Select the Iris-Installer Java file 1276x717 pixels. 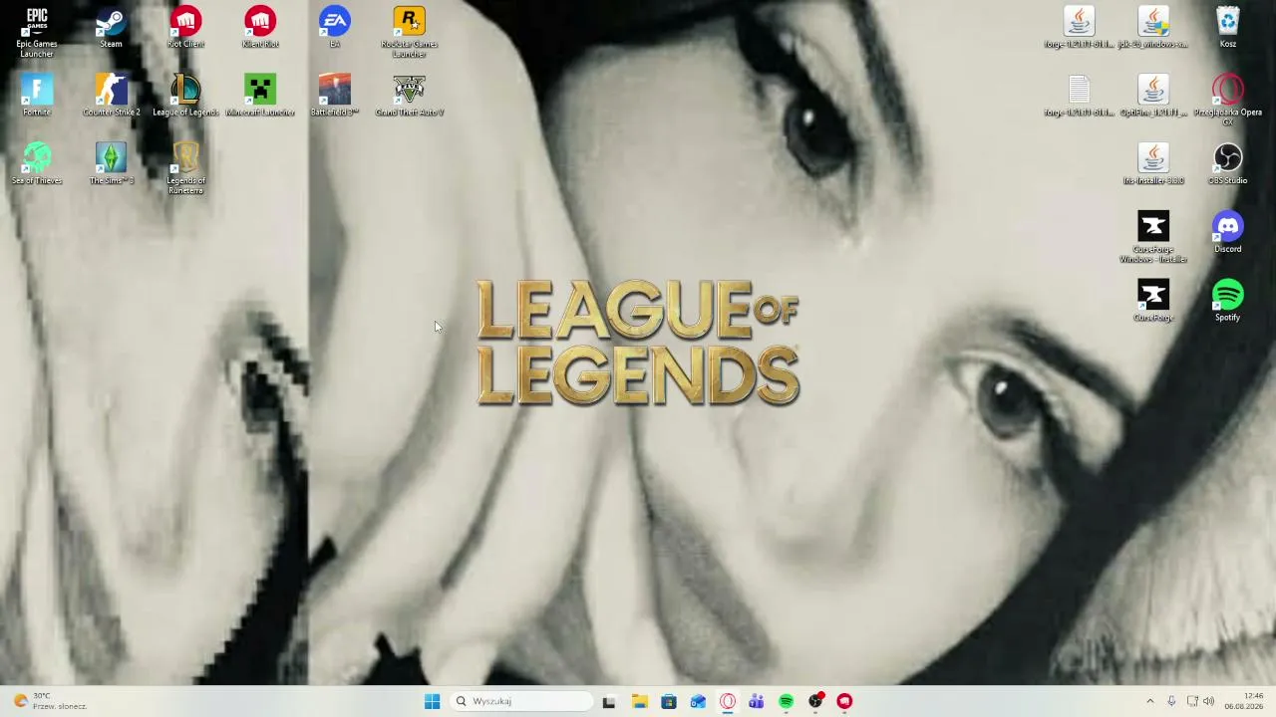click(1153, 164)
